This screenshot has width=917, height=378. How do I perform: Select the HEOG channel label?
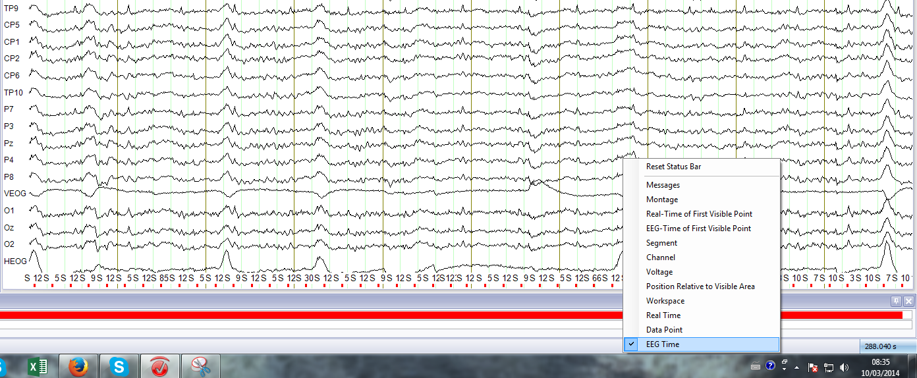coord(14,261)
